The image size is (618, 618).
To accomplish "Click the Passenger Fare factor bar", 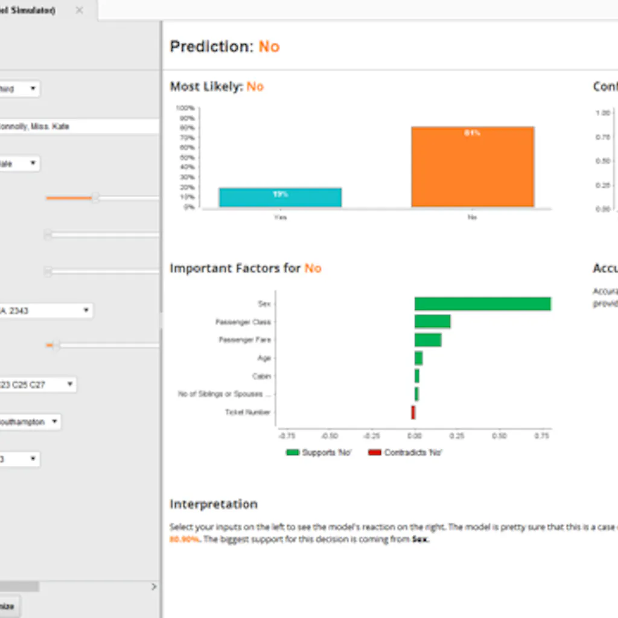I will point(428,340).
